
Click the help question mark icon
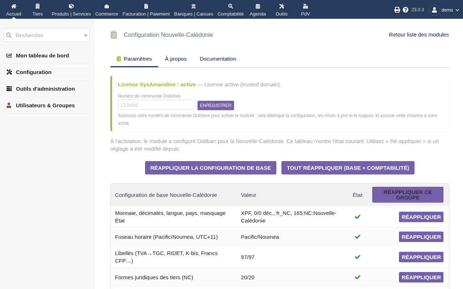405,10
